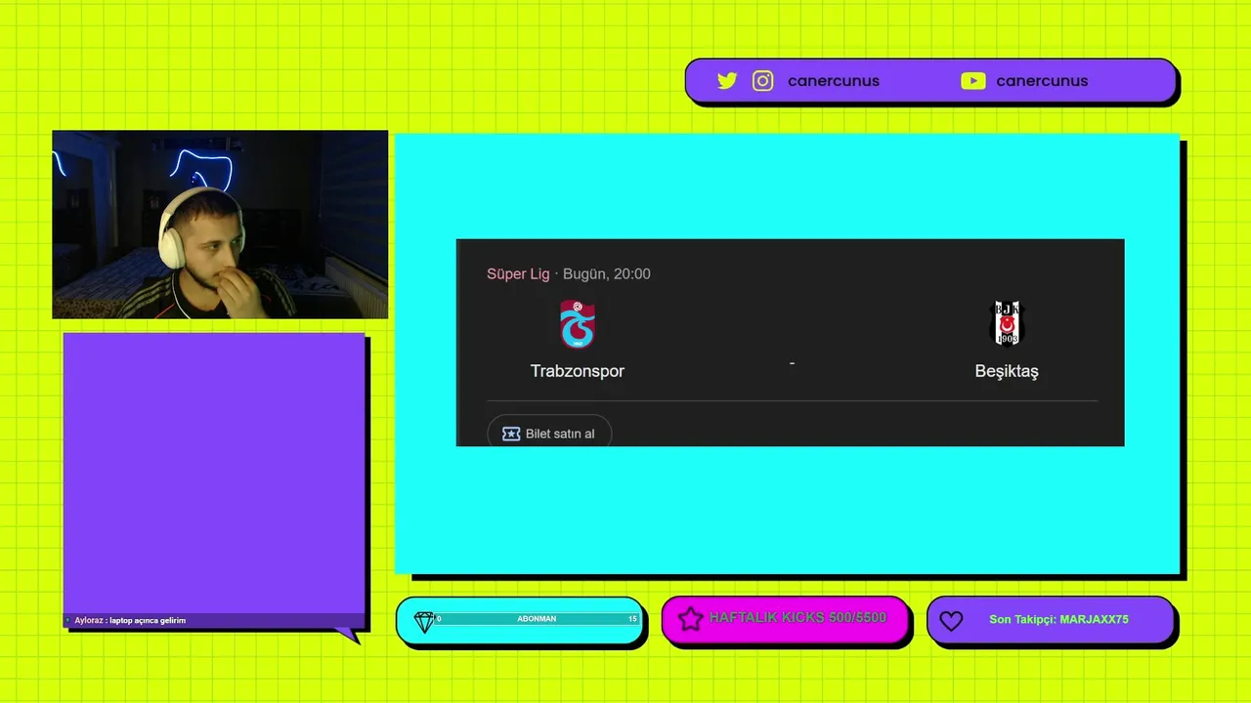Click the Bilet satın al button
The width and height of the screenshot is (1251, 703).
click(549, 433)
